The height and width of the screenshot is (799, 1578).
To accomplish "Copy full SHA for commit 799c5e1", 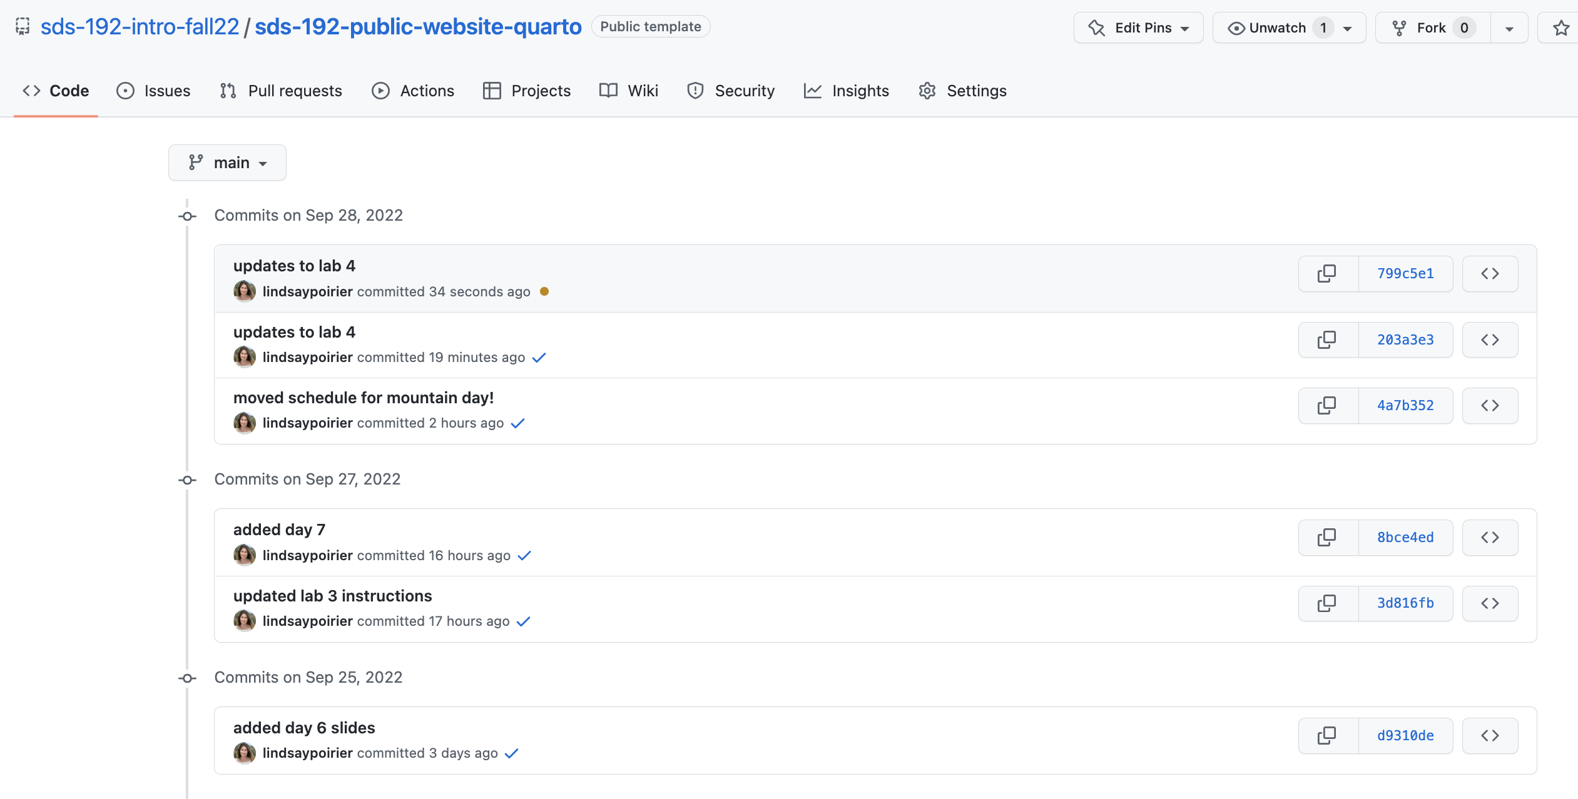I will (1328, 274).
